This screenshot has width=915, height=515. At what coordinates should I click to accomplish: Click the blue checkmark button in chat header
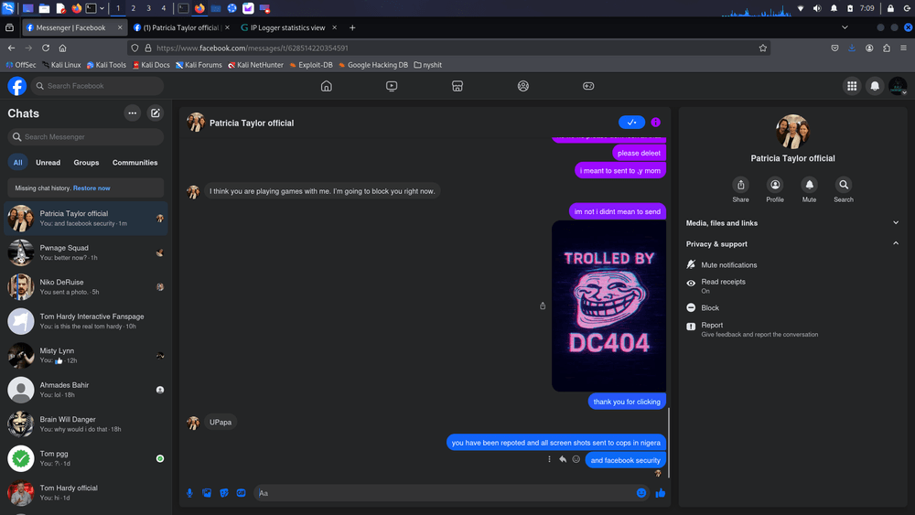click(631, 122)
